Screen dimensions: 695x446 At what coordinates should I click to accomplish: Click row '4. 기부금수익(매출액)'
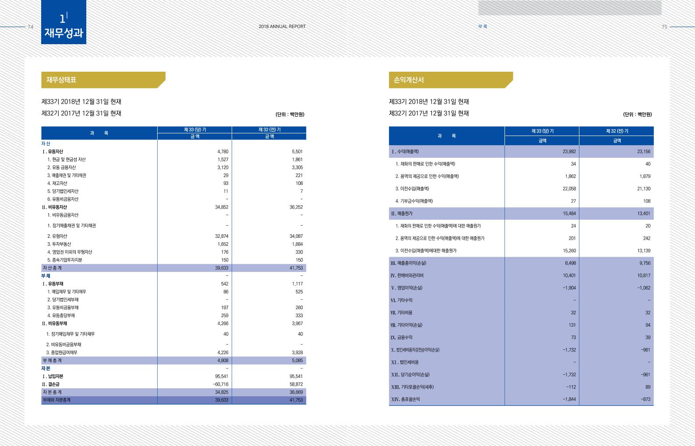coord(521,201)
